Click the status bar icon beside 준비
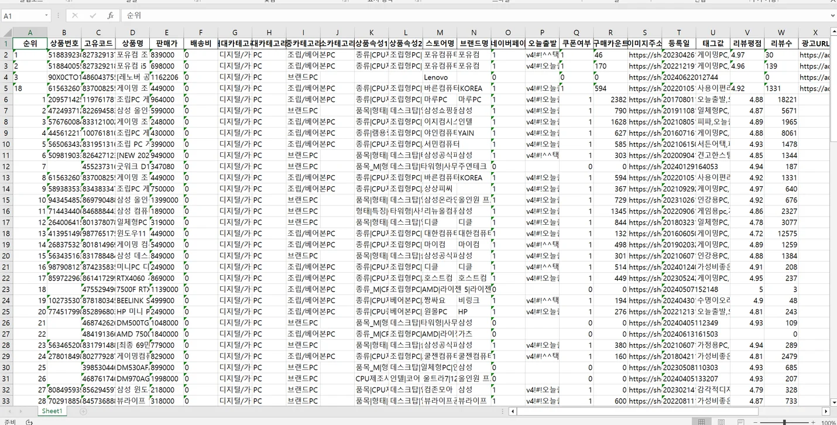 coord(29,421)
